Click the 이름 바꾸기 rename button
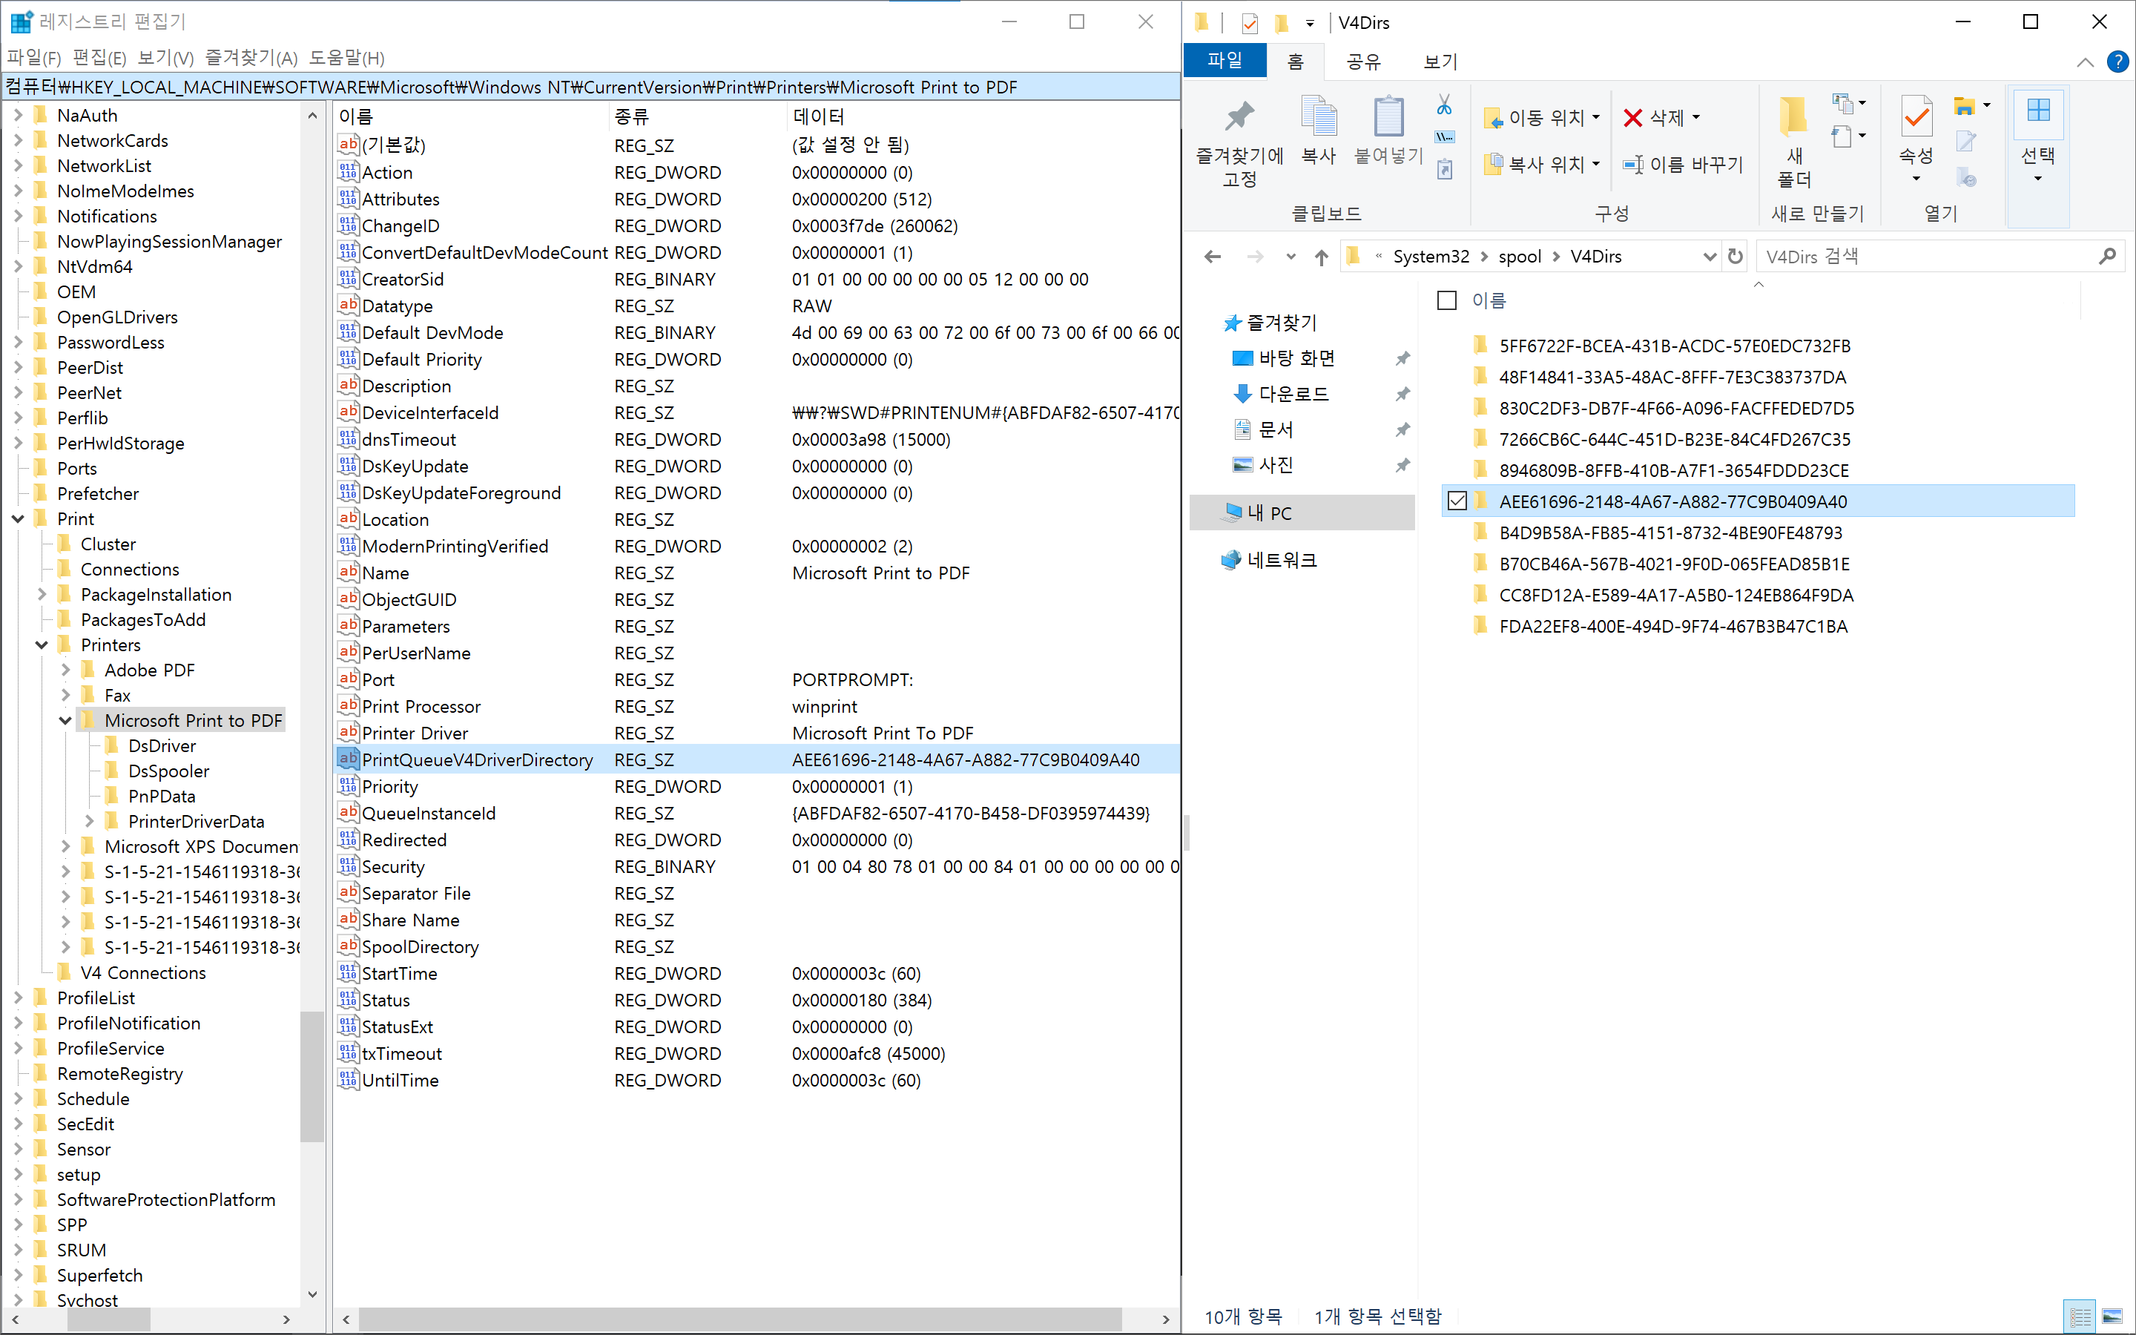 tap(1684, 164)
